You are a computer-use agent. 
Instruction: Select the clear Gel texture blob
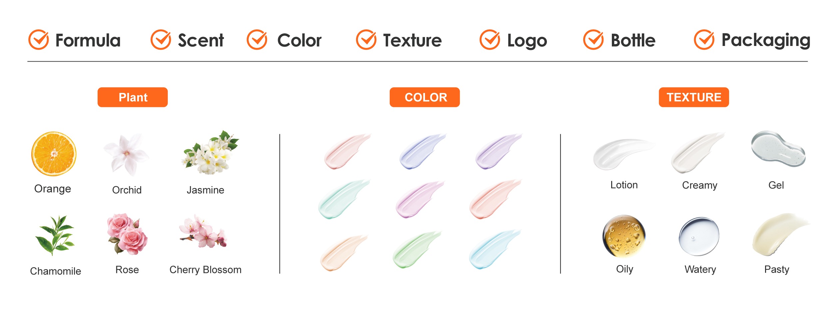(778, 149)
